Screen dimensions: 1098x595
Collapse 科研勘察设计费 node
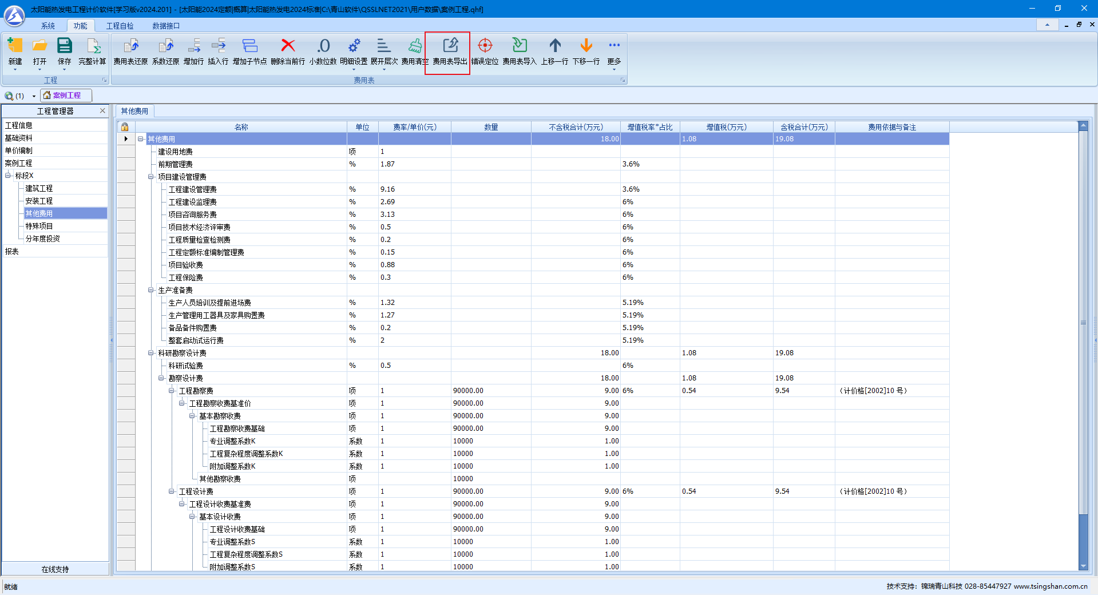click(151, 353)
